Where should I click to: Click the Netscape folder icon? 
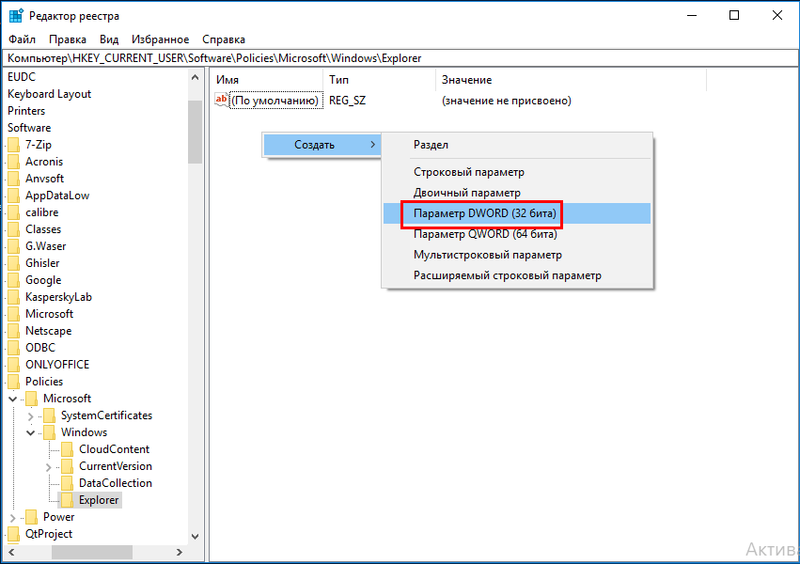click(14, 331)
